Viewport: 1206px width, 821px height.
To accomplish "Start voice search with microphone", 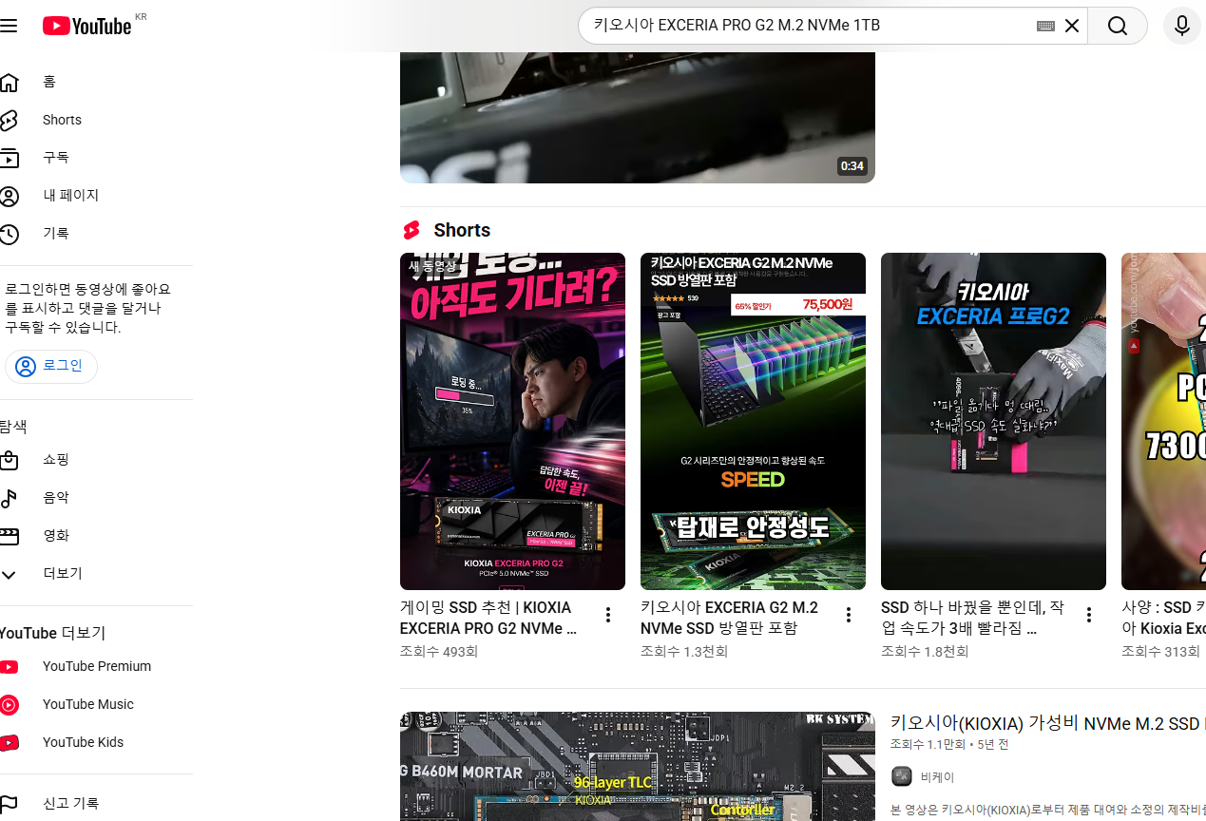I will point(1181,26).
